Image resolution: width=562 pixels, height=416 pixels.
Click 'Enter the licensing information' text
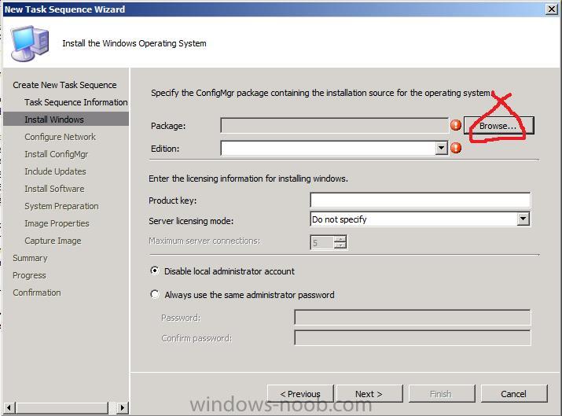pyautogui.click(x=248, y=179)
